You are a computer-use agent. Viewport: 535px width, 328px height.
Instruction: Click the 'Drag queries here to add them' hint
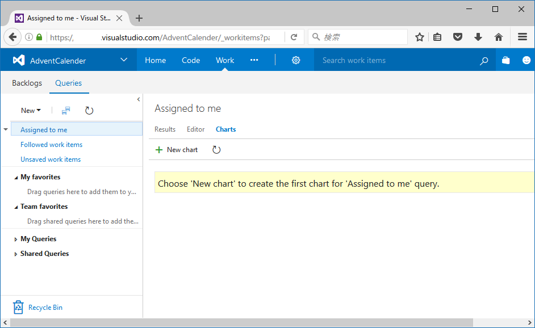coord(82,192)
